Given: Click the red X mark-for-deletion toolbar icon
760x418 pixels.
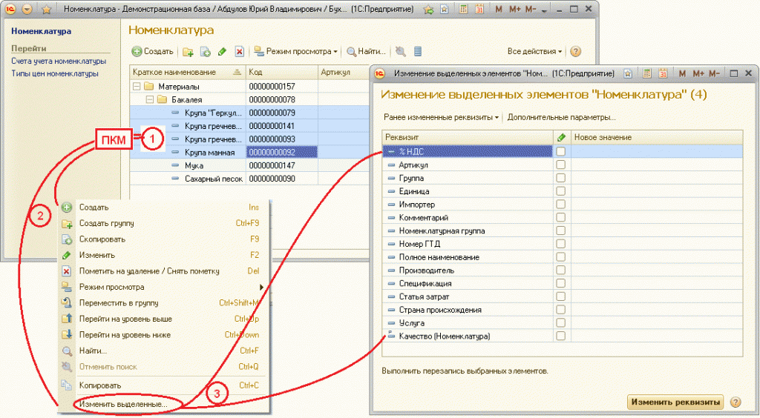Looking at the screenshot, I should coord(239,52).
